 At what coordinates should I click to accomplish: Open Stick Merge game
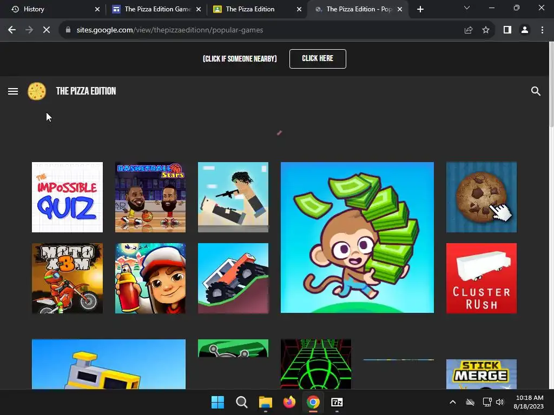(x=481, y=374)
